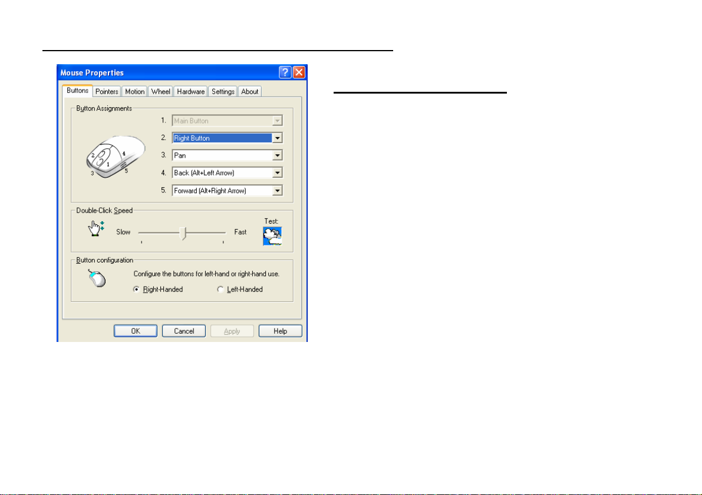Open the disabled Main Button dropdown arrow
Image resolution: width=702 pixels, height=495 pixels.
click(278, 121)
